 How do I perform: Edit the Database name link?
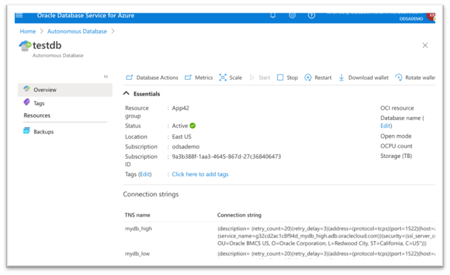pos(385,125)
